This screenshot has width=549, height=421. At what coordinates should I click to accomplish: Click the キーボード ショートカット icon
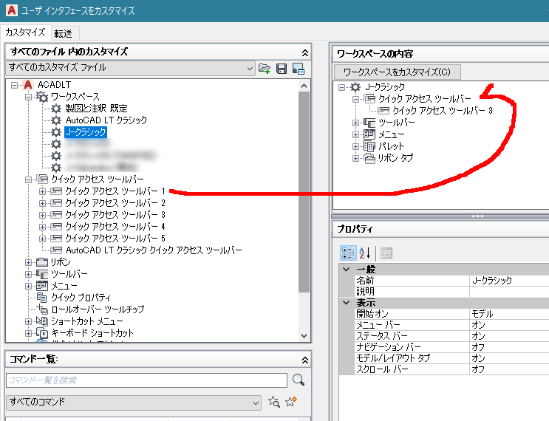coord(42,333)
